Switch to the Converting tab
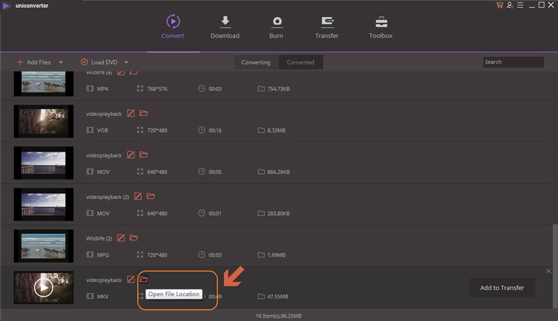Screen dimensions: 558x321 pos(256,62)
